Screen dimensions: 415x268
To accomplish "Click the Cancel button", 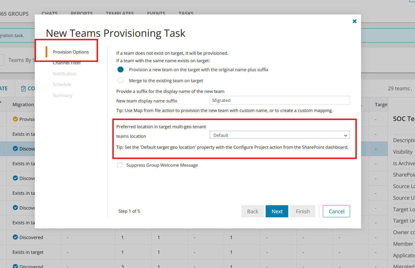I will point(336,211).
